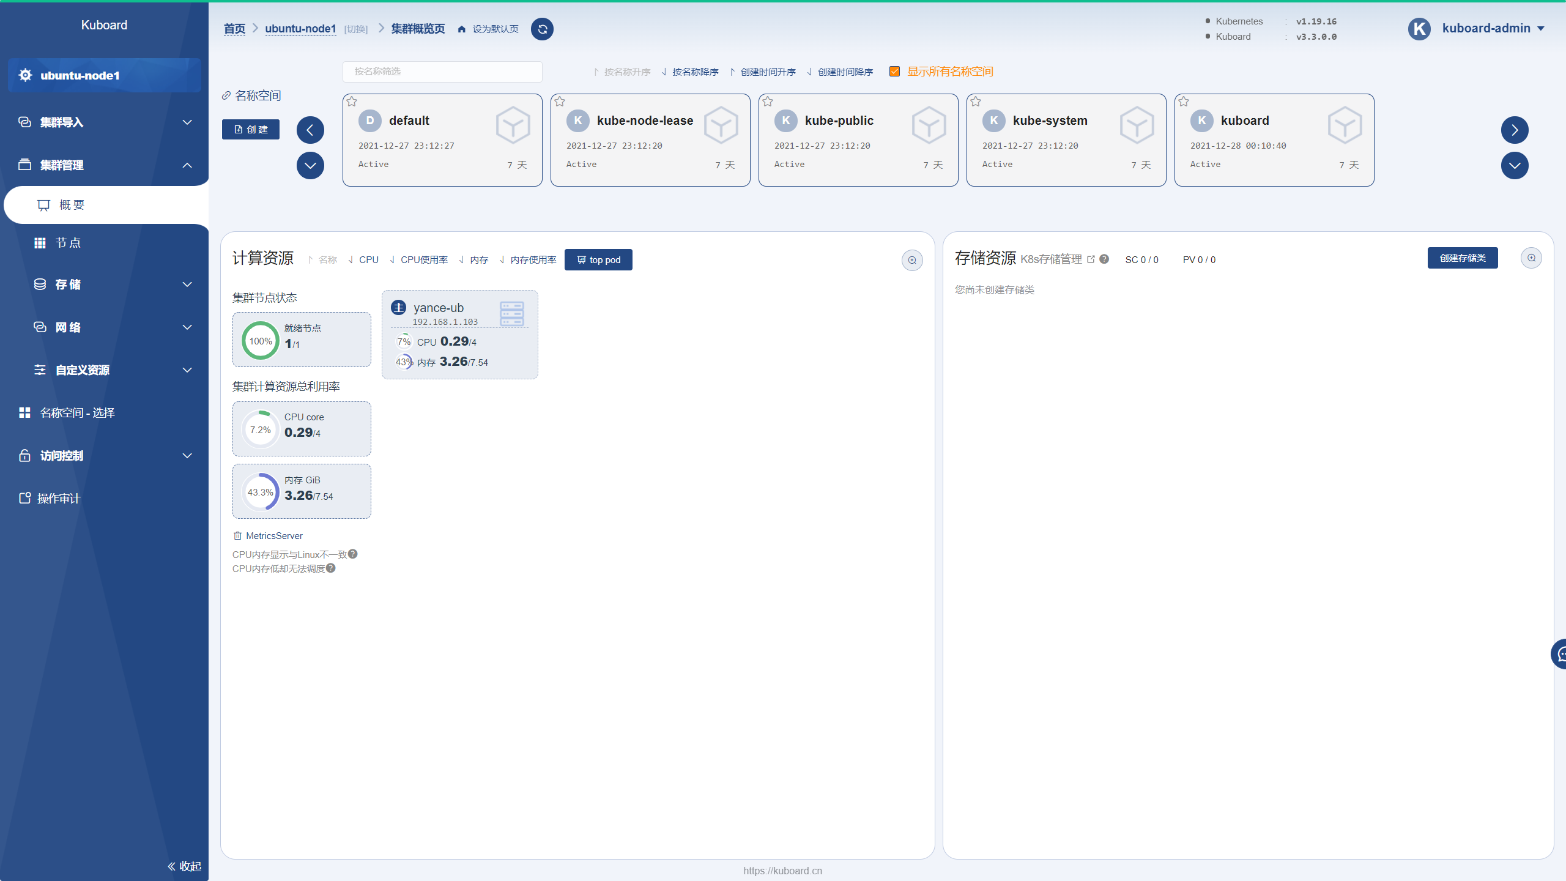Viewport: 1566px width, 881px height.
Task: Select the 概要 menu item
Action: click(106, 205)
